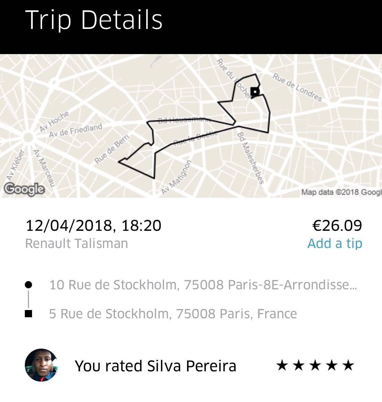This screenshot has height=402, width=382.
Task: Click the You rated Silva Pereira text
Action: (155, 366)
